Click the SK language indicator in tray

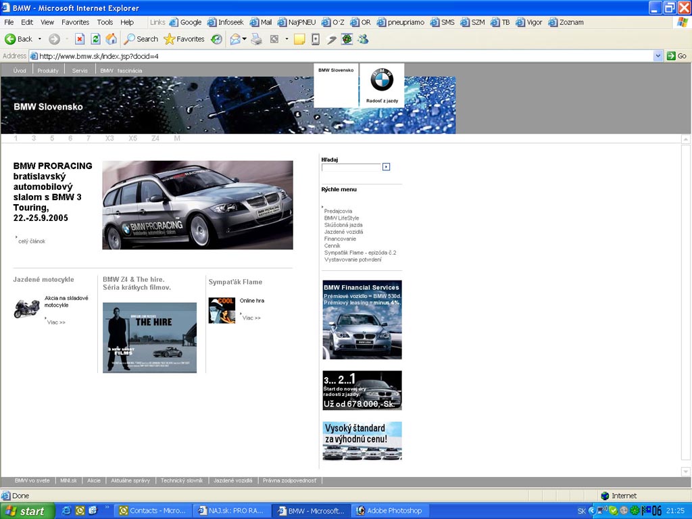pyautogui.click(x=582, y=511)
